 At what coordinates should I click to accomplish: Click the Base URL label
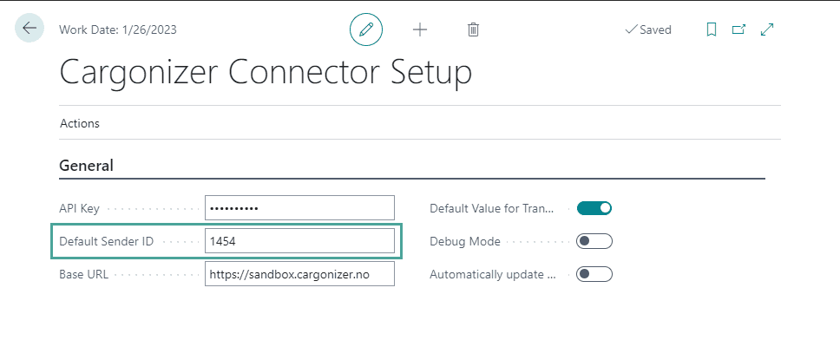pyautogui.click(x=84, y=275)
